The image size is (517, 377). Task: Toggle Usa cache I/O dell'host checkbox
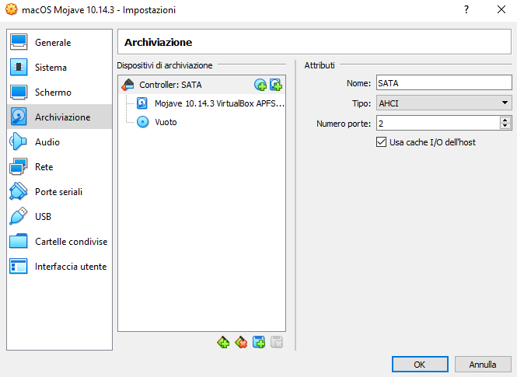(x=381, y=142)
